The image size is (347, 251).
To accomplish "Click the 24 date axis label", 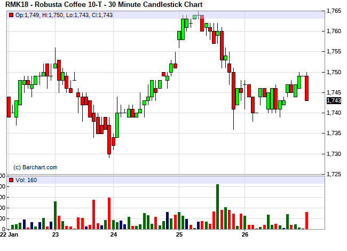I will tap(114, 234).
